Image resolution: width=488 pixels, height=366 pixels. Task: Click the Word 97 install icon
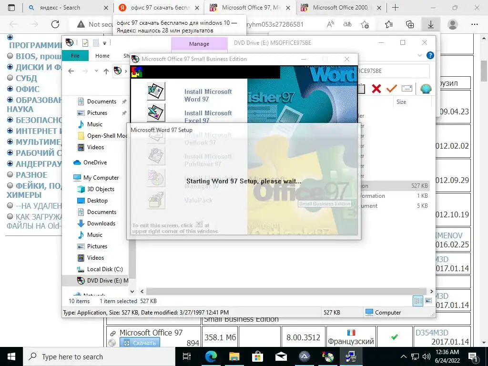click(x=156, y=91)
